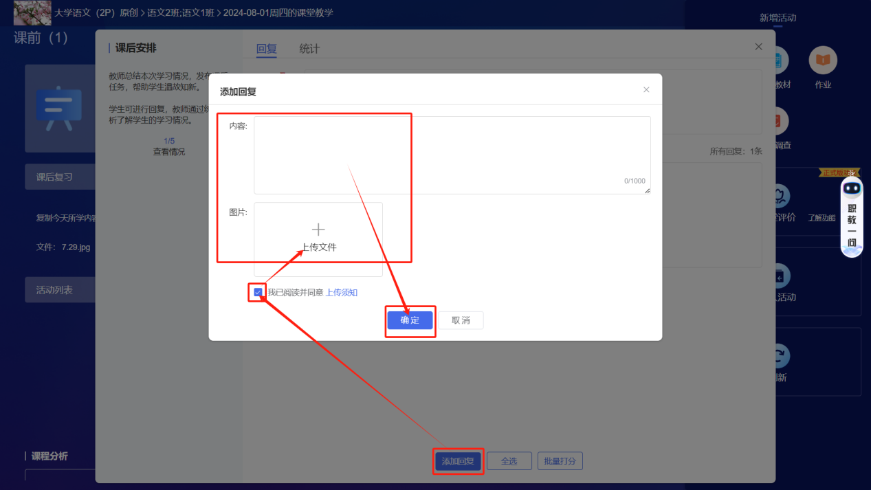
Task: Click the 添加回复 button at bottom
Action: tap(458, 461)
